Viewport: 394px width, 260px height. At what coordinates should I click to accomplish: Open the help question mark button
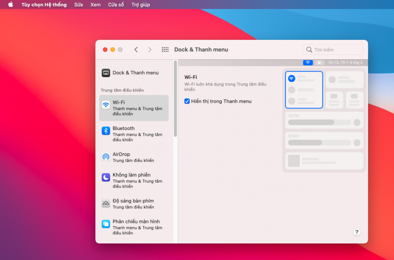pyautogui.click(x=357, y=232)
